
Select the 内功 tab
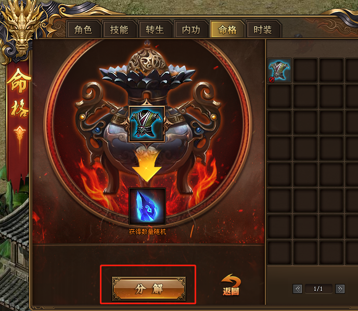click(191, 30)
